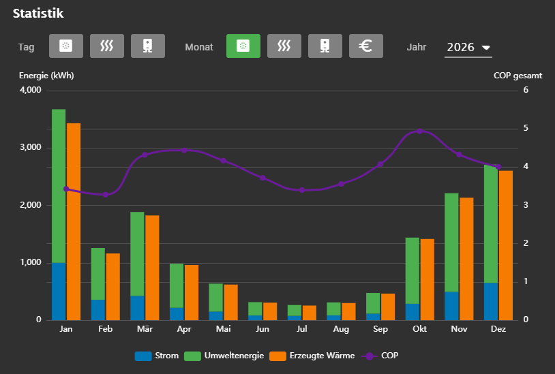Click the Mai axis label
Screen dimensions: 555x374
point(224,329)
